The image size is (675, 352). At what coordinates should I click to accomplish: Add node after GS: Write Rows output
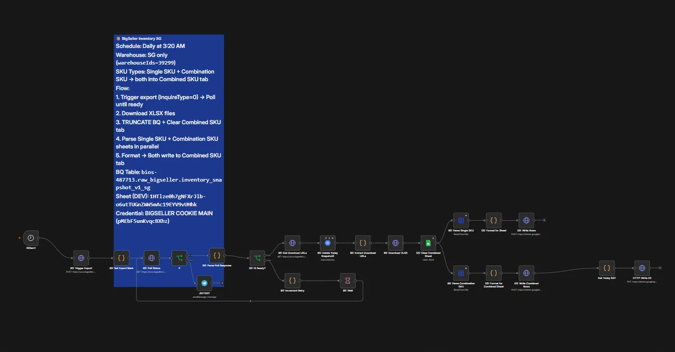click(x=544, y=221)
